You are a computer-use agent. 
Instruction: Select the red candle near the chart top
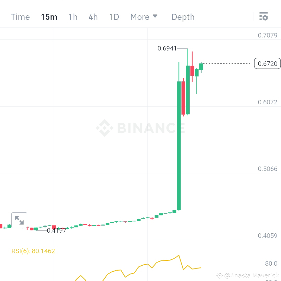click(x=192, y=70)
